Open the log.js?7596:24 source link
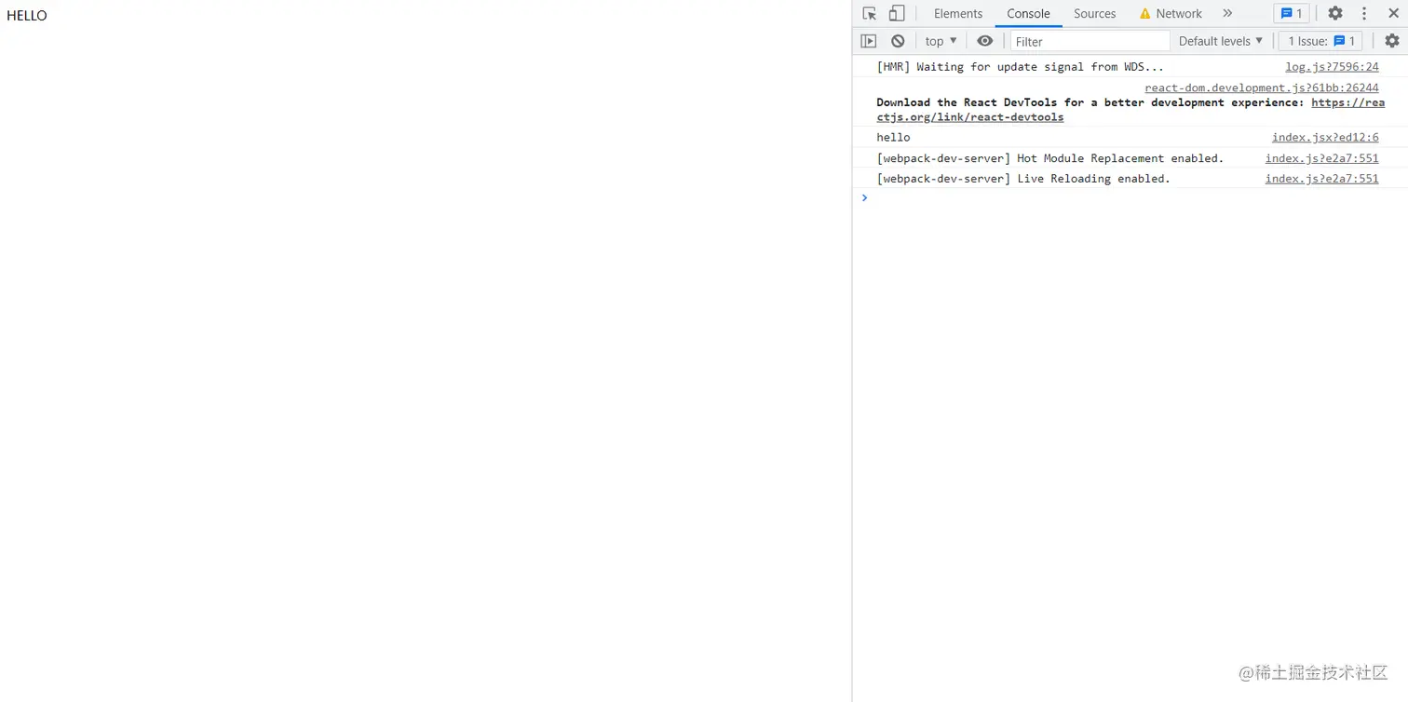1408x702 pixels. pos(1332,67)
